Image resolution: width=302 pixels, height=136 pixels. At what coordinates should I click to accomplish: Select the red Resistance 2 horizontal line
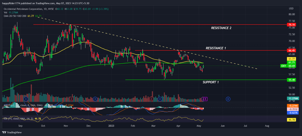tap(160, 25)
